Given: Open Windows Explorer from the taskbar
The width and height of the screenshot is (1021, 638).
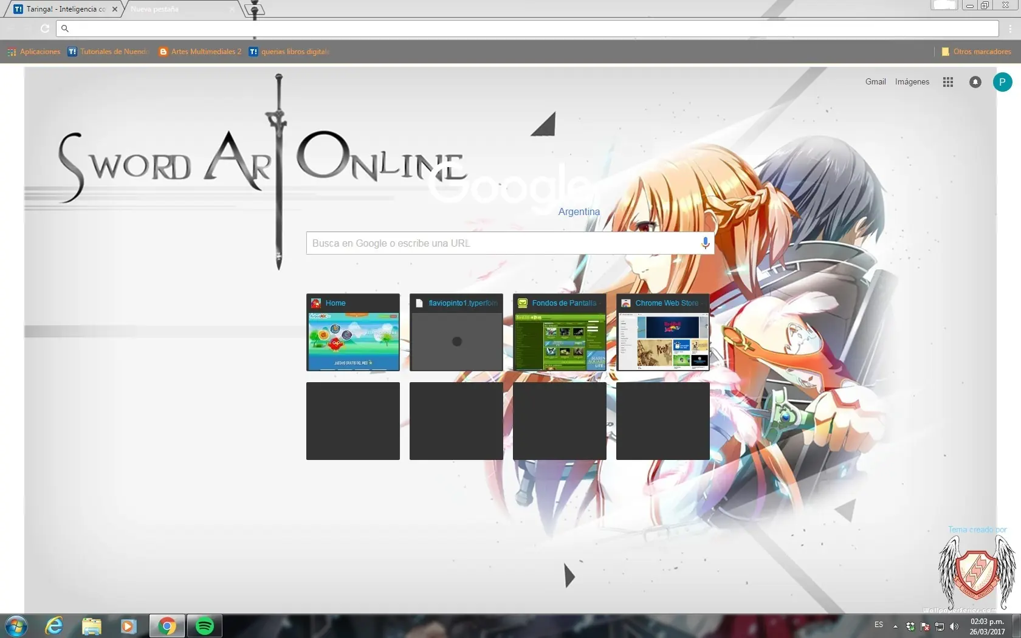Looking at the screenshot, I should (92, 626).
